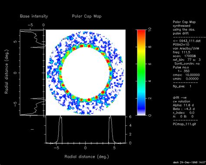Screen dimensions: 206x165
Task: Select the "<- 0943_111.dat" file name
Action: click(187, 41)
